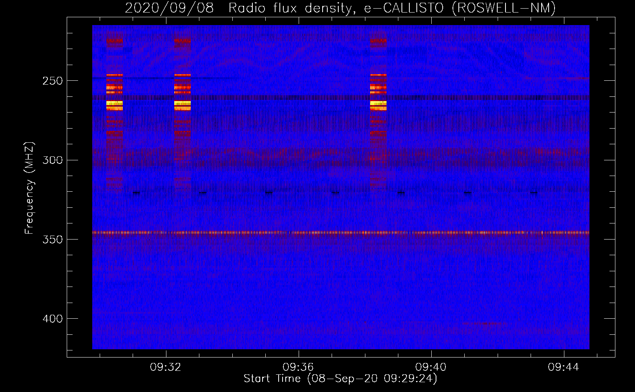The height and width of the screenshot is (392, 635).
Task: Click the 350 frequency tick label
Action: pos(53,240)
